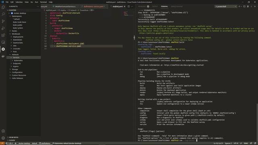This screenshot has width=258, height=145.
Task: Open the Source Control view
Action: pyautogui.click(x=3, y=21)
